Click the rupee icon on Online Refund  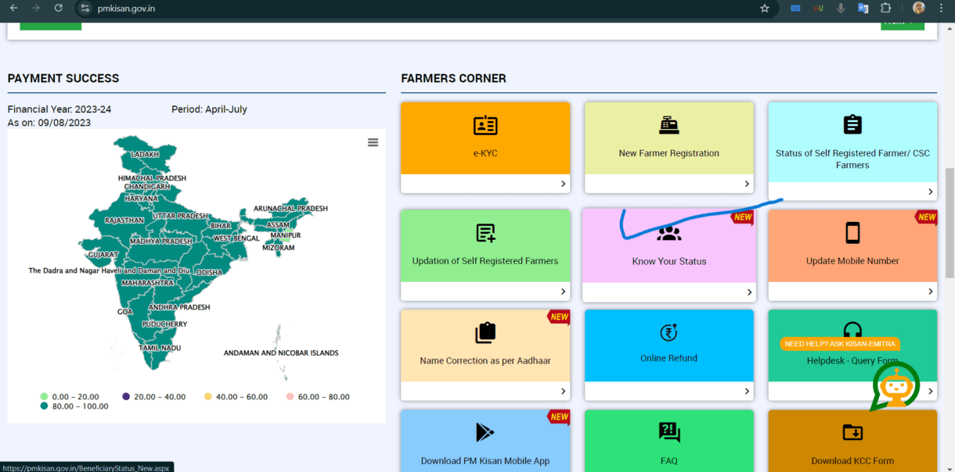pyautogui.click(x=668, y=333)
